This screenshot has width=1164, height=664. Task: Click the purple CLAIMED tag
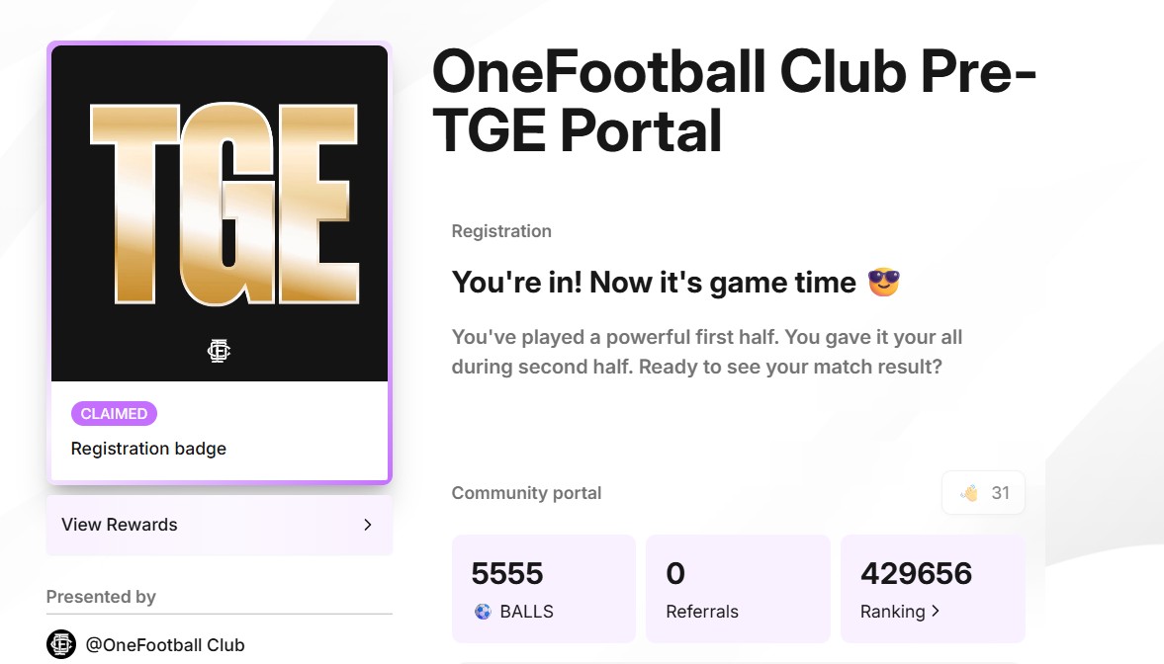point(114,414)
